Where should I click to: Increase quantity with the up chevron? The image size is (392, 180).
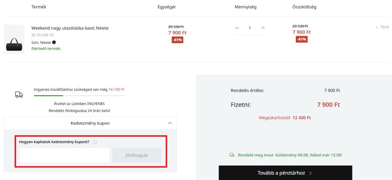tap(263, 28)
